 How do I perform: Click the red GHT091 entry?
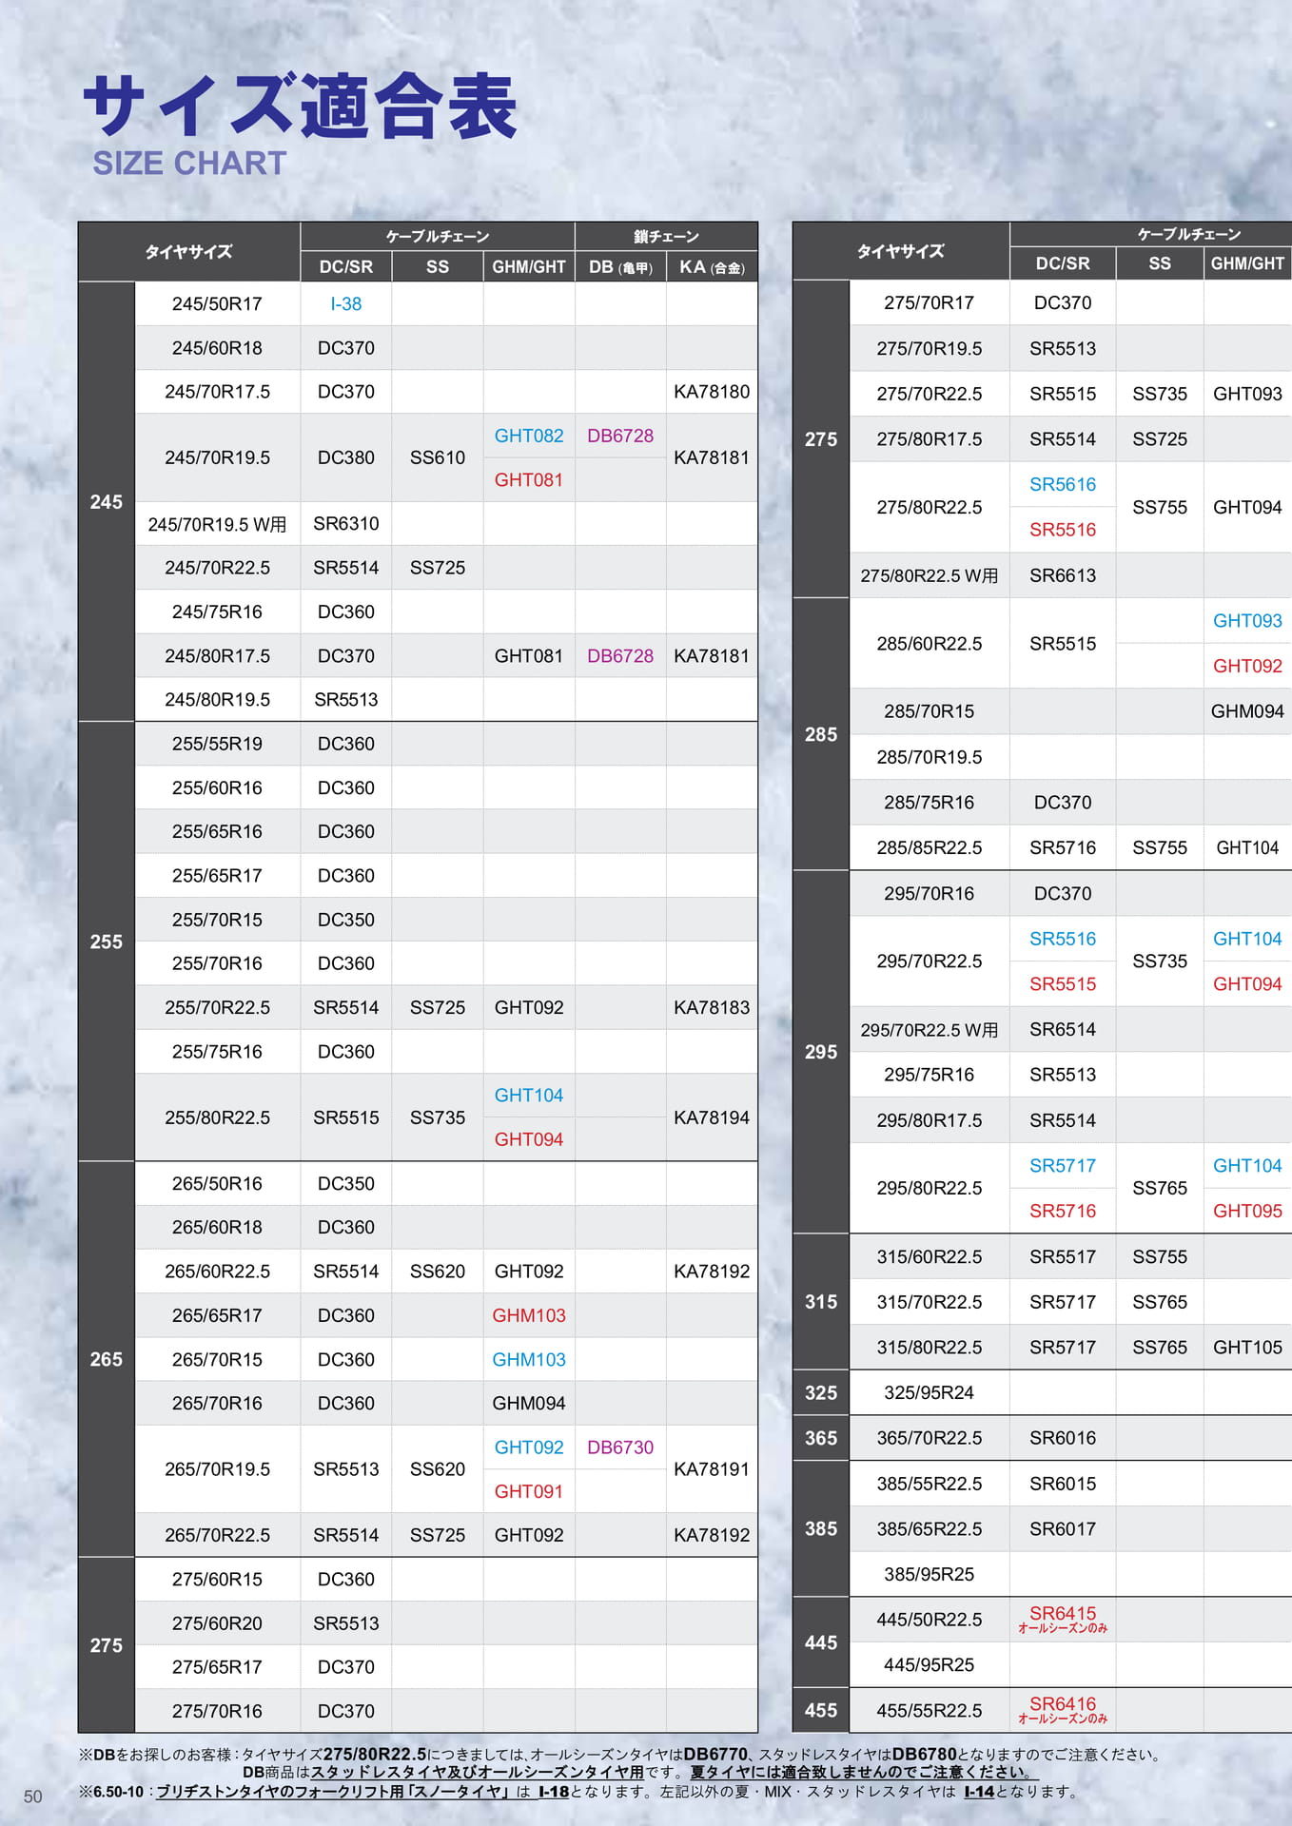tap(529, 1491)
